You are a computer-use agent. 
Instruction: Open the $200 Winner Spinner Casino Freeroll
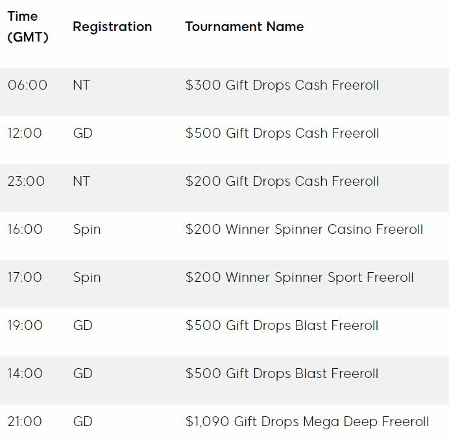[304, 229]
